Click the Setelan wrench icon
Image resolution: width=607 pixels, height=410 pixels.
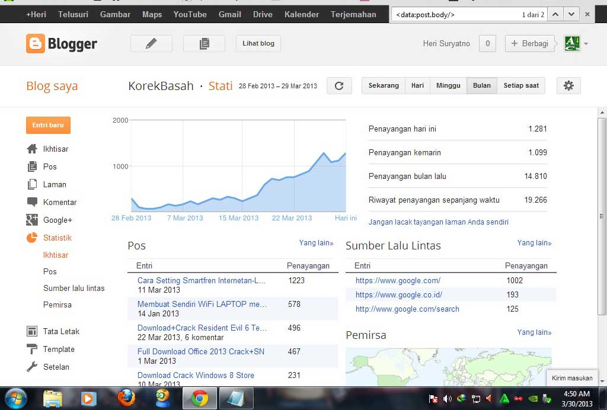[32, 367]
